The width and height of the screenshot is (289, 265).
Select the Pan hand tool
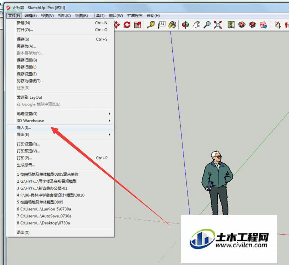tap(196, 25)
